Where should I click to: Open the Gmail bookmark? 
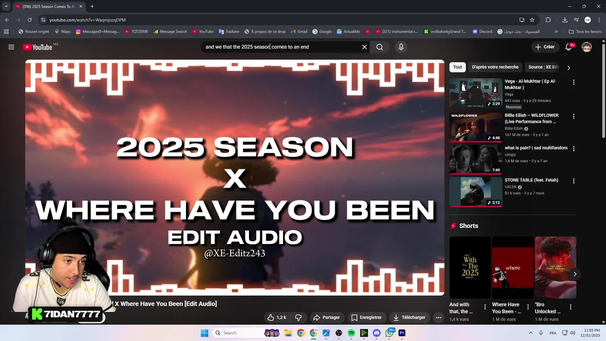pyautogui.click(x=299, y=32)
